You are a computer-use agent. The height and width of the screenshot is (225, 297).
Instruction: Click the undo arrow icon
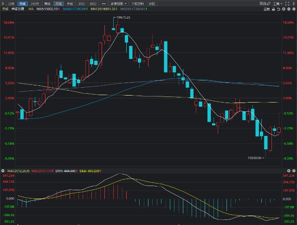pos(278,9)
